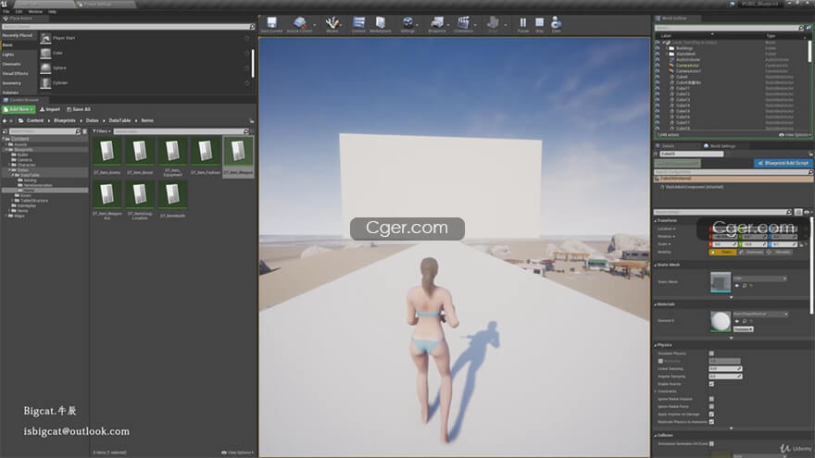Click the Unreal Engine logo icon
Screen dimensions: 815x458
(4, 4)
